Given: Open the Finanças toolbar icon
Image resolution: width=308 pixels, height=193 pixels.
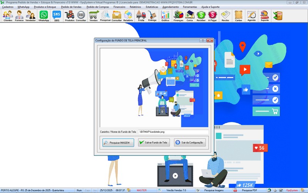Looking at the screenshot, I should 178,16.
